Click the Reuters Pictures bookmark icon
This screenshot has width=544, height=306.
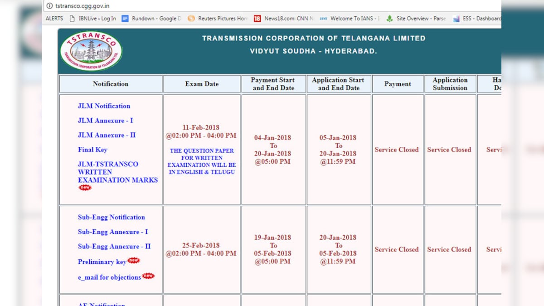(190, 19)
